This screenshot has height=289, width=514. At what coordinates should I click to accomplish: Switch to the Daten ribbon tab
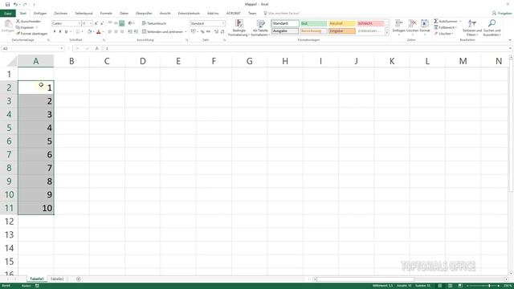point(124,14)
